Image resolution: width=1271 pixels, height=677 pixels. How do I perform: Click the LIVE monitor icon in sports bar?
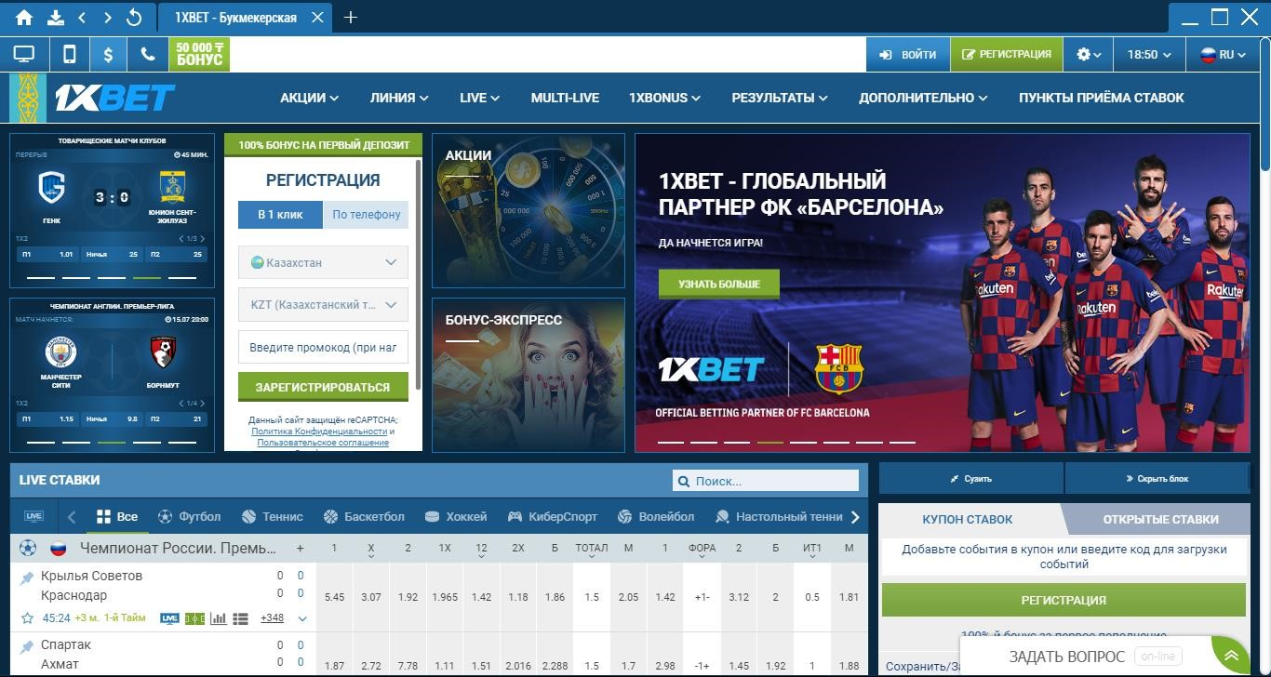[x=33, y=517]
